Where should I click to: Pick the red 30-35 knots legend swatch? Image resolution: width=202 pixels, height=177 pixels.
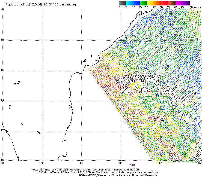pos(165,3)
